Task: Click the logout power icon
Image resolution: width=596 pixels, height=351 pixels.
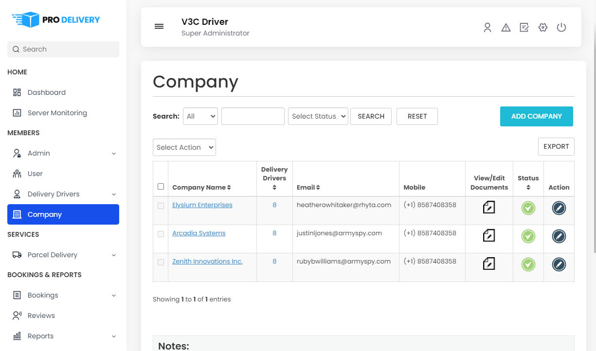Action: (561, 28)
